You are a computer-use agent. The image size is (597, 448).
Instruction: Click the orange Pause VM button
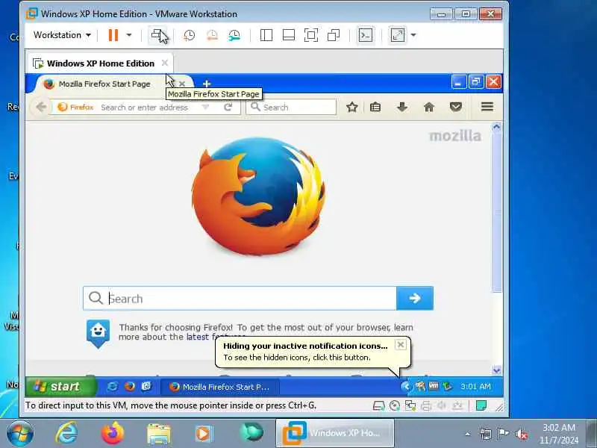click(113, 35)
